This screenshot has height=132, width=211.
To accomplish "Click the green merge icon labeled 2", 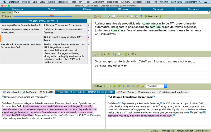I will (x=127, y=54).
